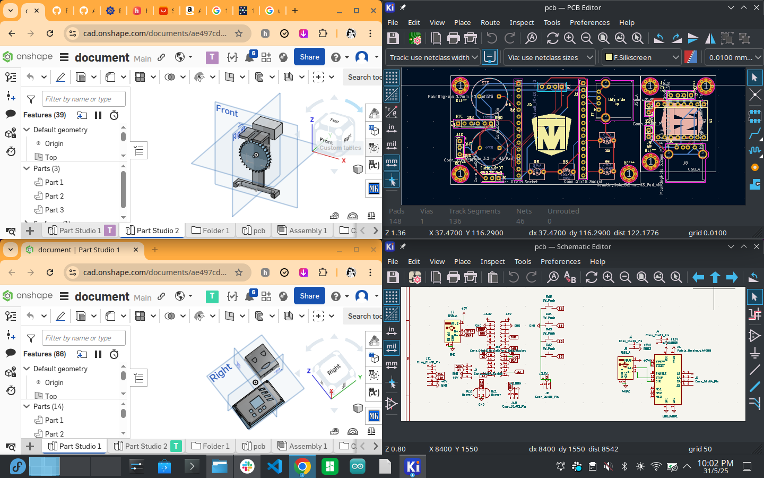764x478 pixels.
Task: Open Place menu in Schematic Editor
Action: point(462,261)
